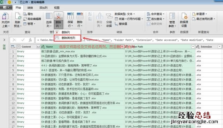Click the Remove Rows (删除行) icon

point(80,16)
